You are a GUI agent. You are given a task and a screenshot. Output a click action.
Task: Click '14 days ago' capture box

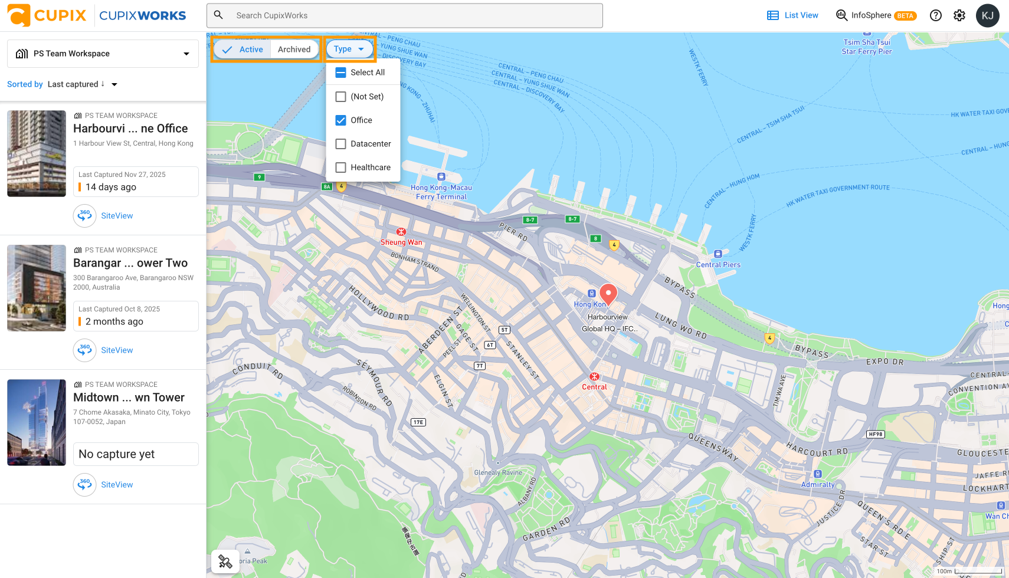(136, 182)
